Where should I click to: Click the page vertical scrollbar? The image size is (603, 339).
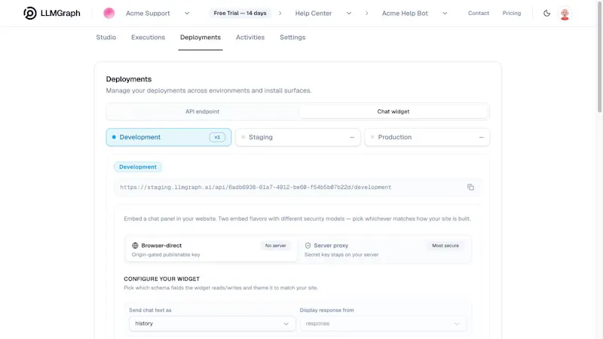coord(599,58)
